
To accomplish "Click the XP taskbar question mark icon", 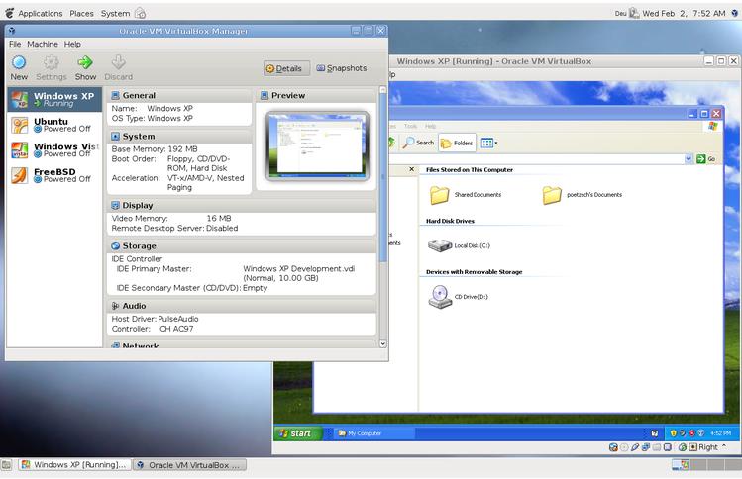I will [x=655, y=433].
